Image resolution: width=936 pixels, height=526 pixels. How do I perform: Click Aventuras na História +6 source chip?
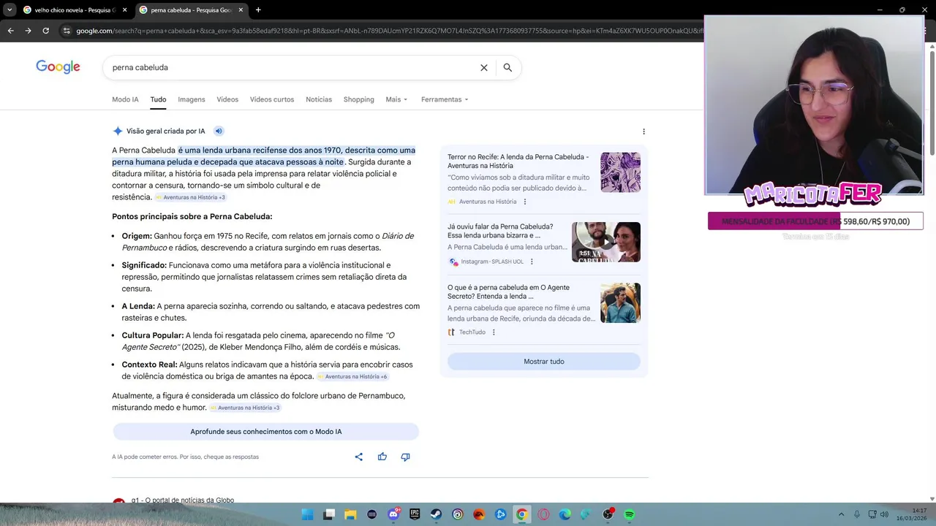pyautogui.click(x=352, y=377)
